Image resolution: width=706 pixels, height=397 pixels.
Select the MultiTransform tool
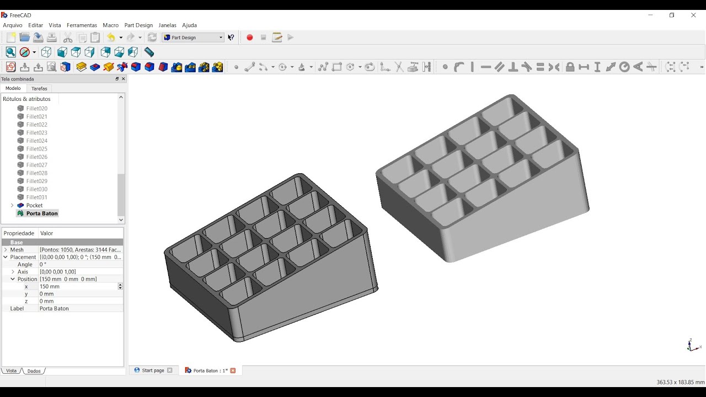218,67
